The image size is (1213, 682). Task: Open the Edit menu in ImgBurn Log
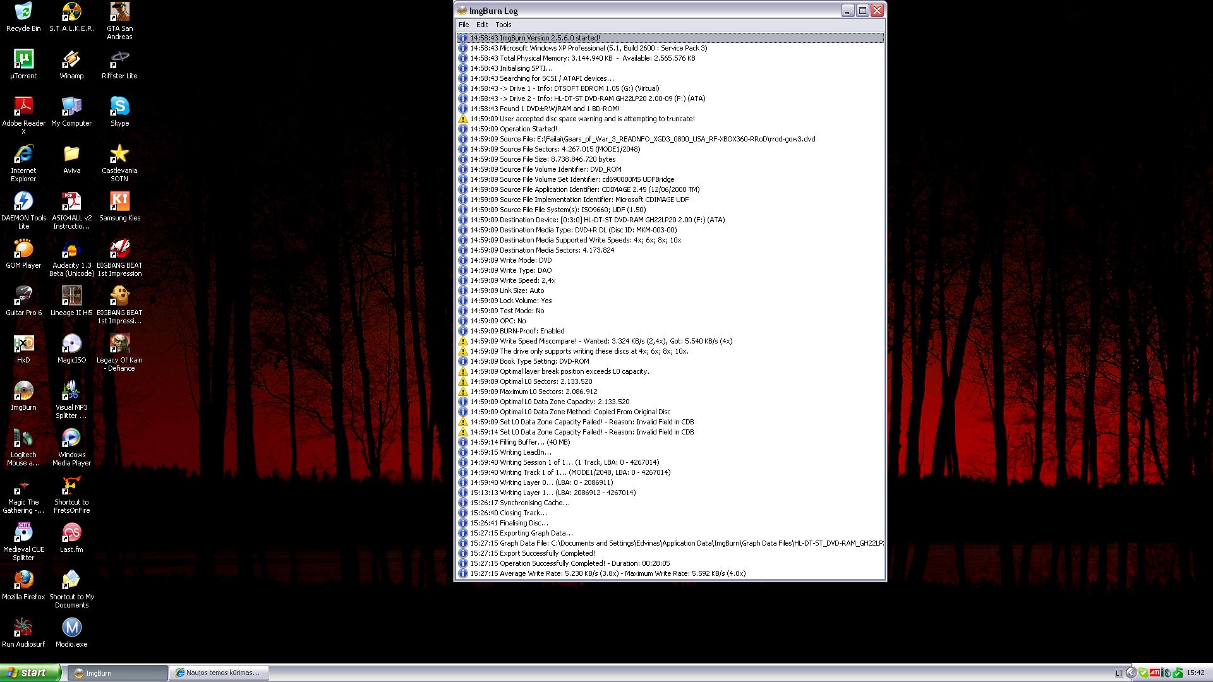coord(482,25)
